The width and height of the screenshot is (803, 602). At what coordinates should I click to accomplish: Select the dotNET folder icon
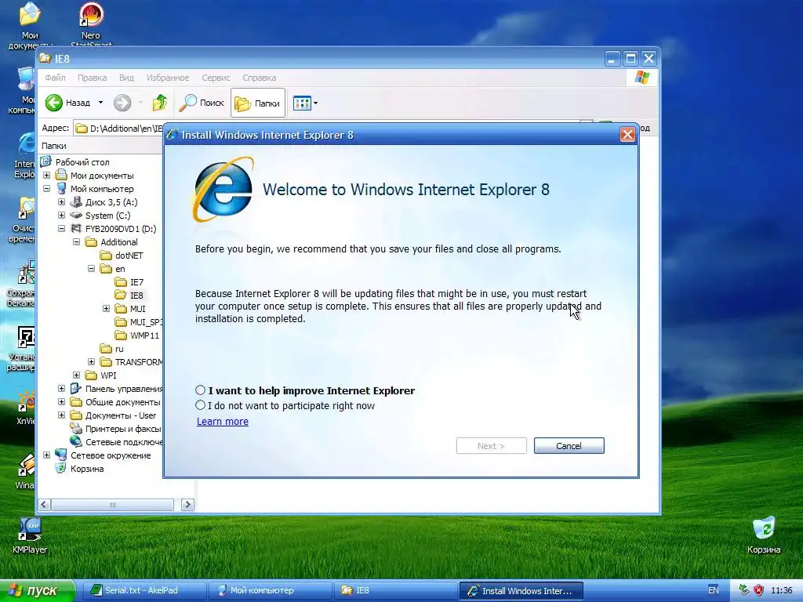click(106, 256)
